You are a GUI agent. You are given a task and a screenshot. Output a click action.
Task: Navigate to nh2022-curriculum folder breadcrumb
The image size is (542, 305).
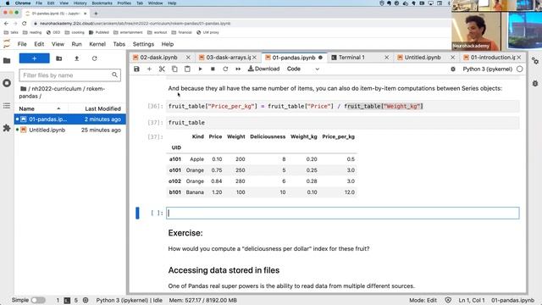(x=57, y=89)
